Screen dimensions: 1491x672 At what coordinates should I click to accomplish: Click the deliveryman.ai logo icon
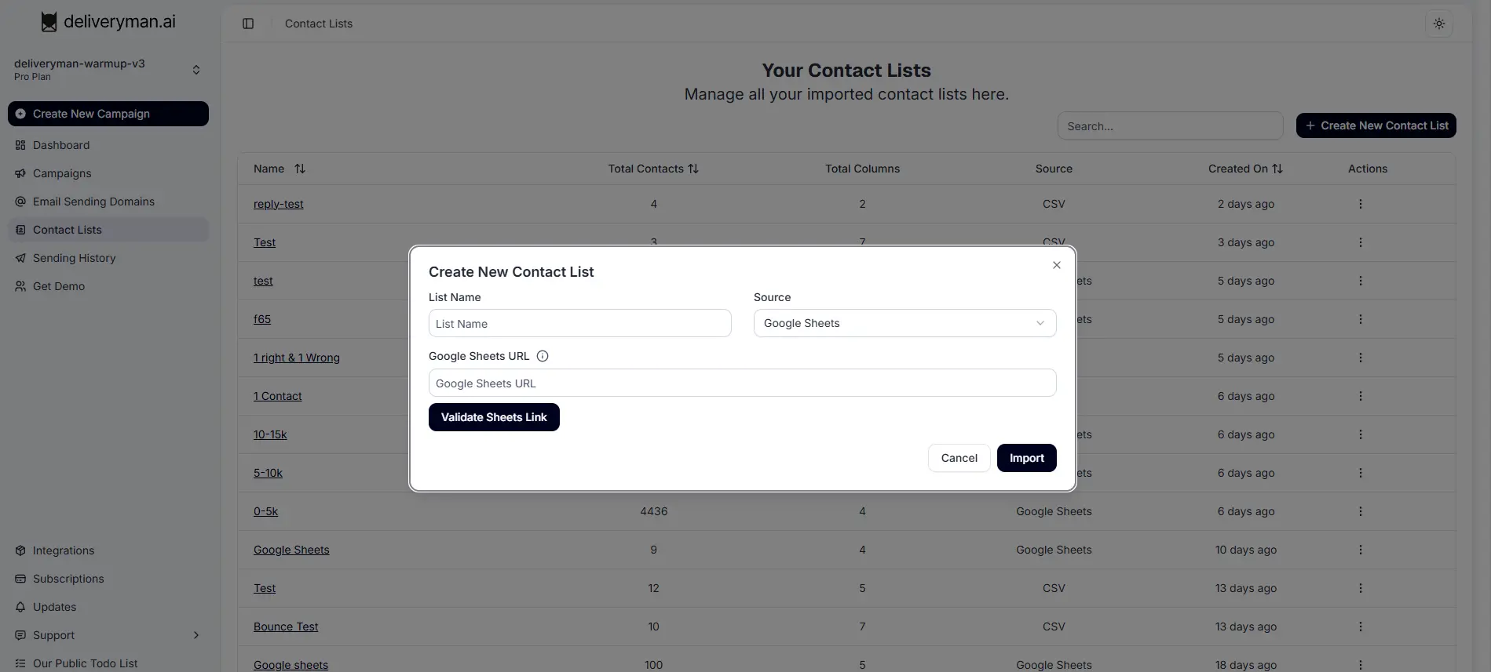[x=49, y=22]
